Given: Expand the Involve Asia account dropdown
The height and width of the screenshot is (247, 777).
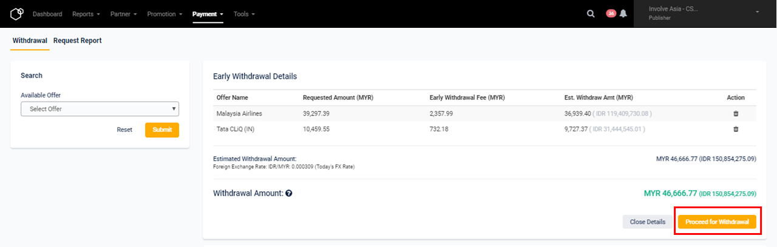Looking at the screenshot, I should coord(705,13).
